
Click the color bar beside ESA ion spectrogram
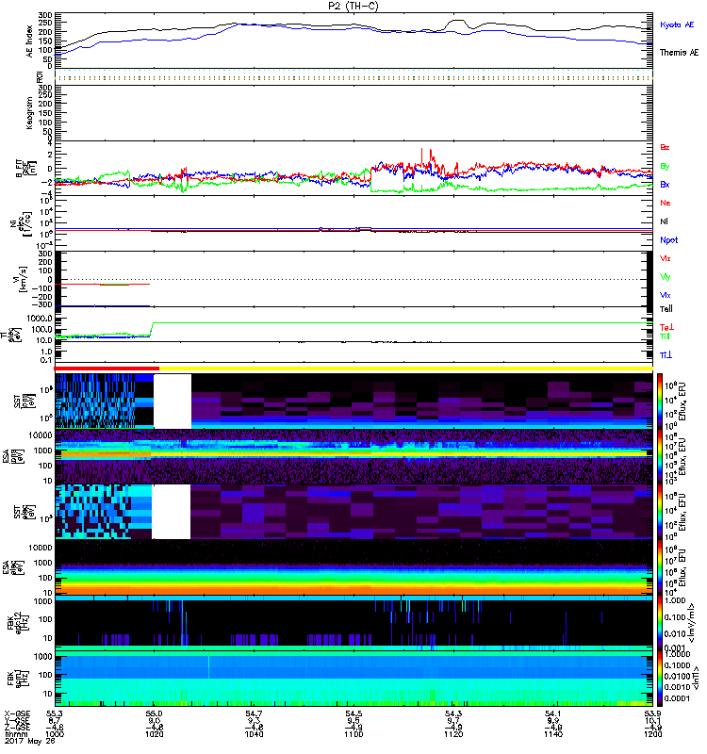[660, 456]
